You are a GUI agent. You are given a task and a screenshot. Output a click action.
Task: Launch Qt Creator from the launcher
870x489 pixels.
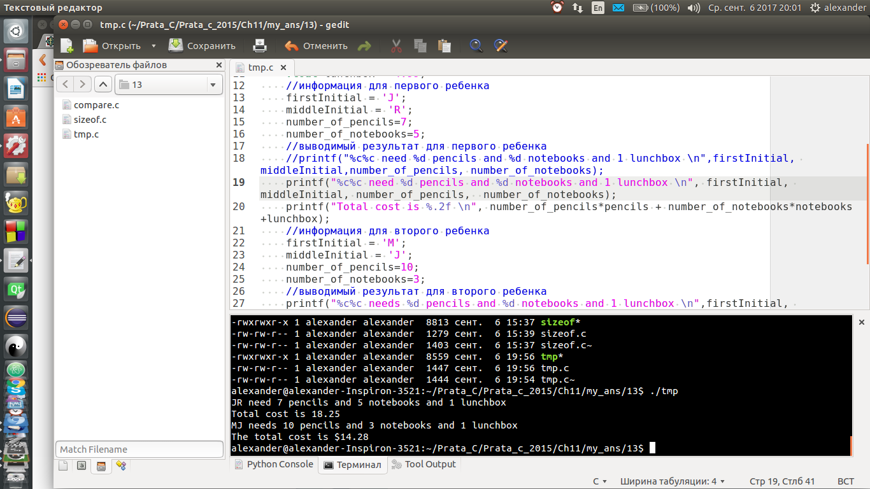[x=16, y=289]
